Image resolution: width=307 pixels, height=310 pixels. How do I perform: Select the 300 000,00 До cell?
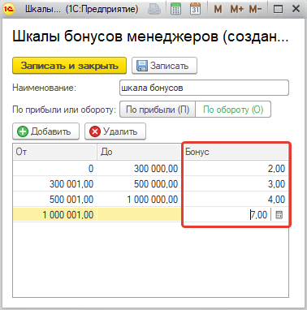tap(140, 169)
